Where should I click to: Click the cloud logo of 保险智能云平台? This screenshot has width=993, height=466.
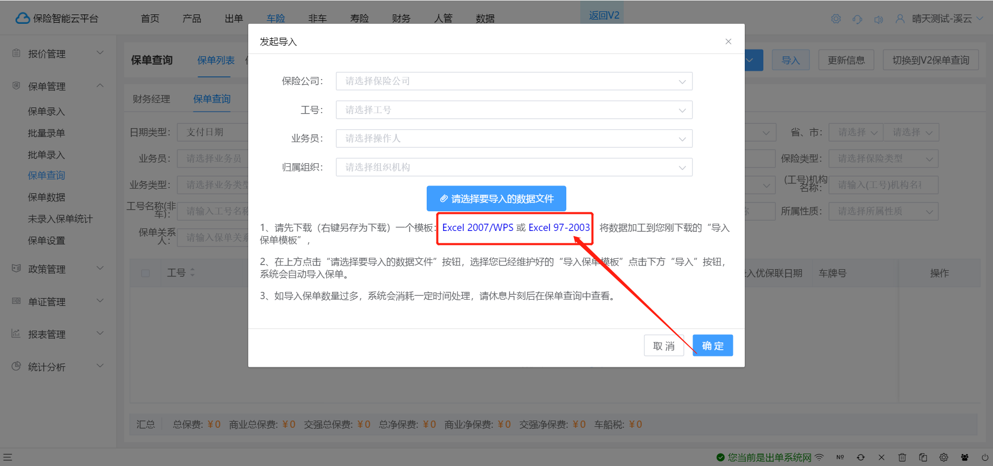(x=23, y=19)
